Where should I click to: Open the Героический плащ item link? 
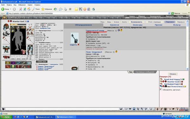[95, 30]
